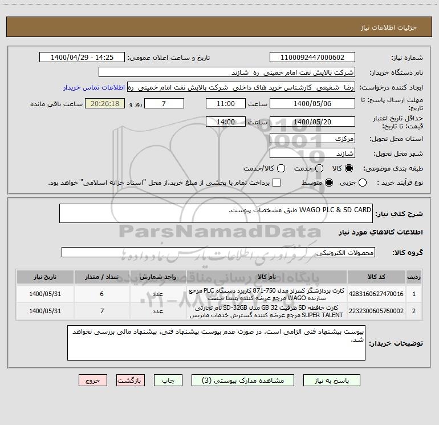Click the product group field محصولات الکترونیکی

(x=218, y=252)
